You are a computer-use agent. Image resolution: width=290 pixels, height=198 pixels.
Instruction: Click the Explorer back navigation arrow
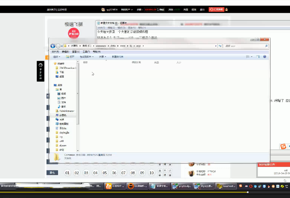click(53, 46)
